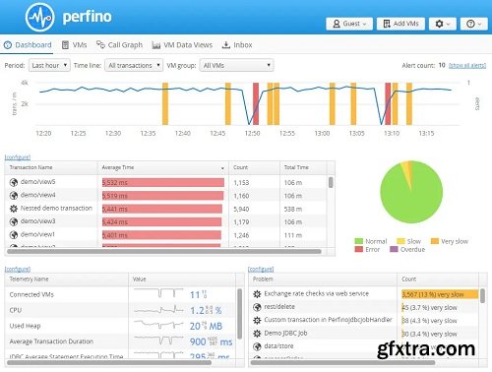Screen dimensions: 492x372
Task: Click the globe icon for demo/view1
Action: [14, 235]
